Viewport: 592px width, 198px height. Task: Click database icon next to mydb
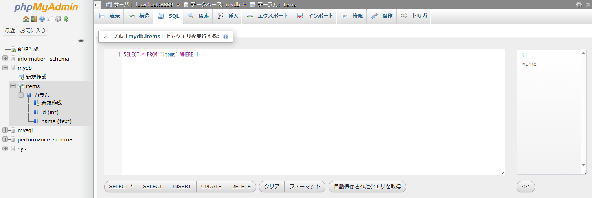point(13,68)
